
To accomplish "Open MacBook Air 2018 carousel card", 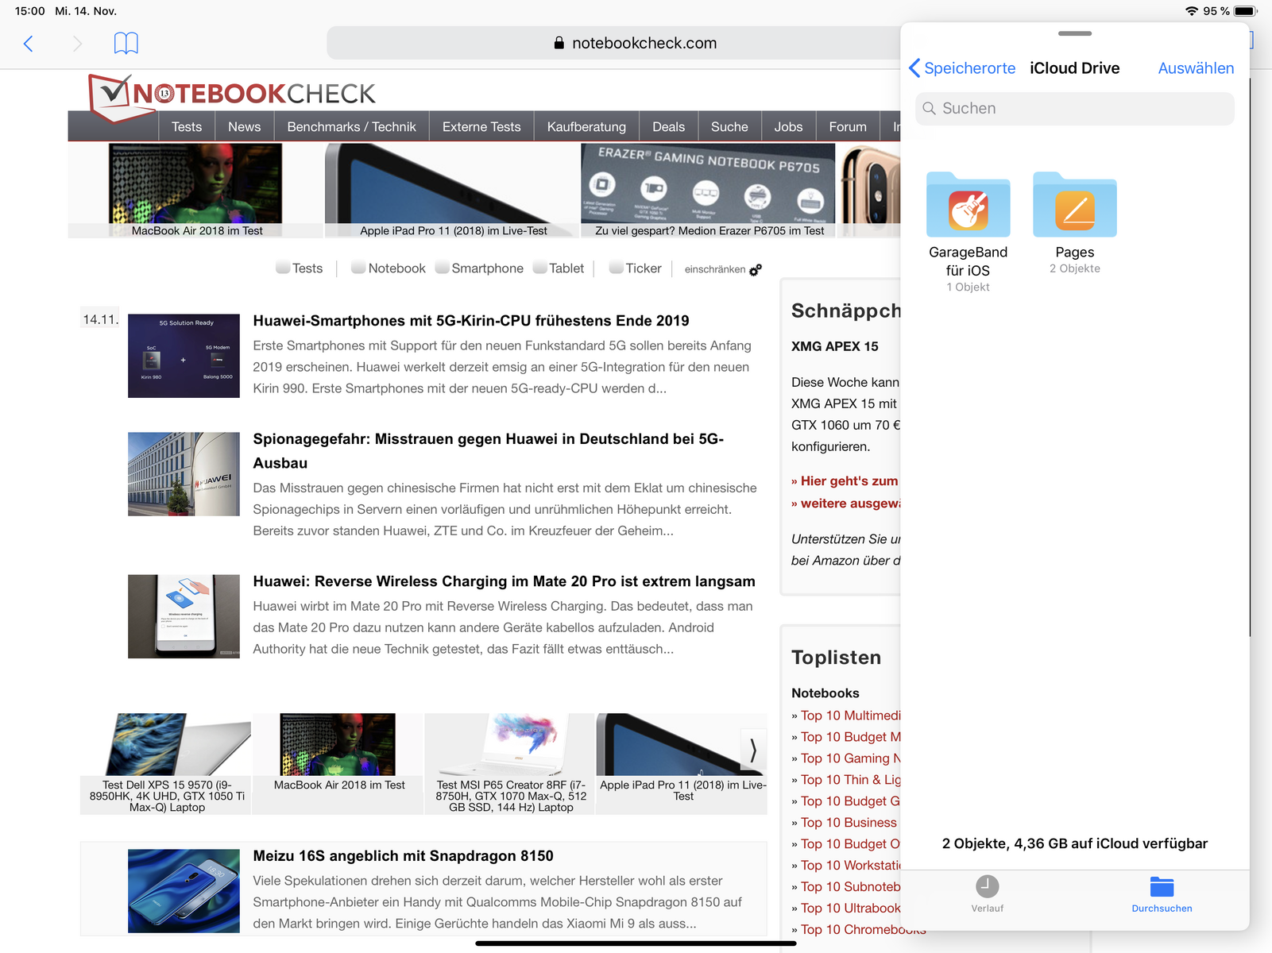I will click(x=338, y=764).
